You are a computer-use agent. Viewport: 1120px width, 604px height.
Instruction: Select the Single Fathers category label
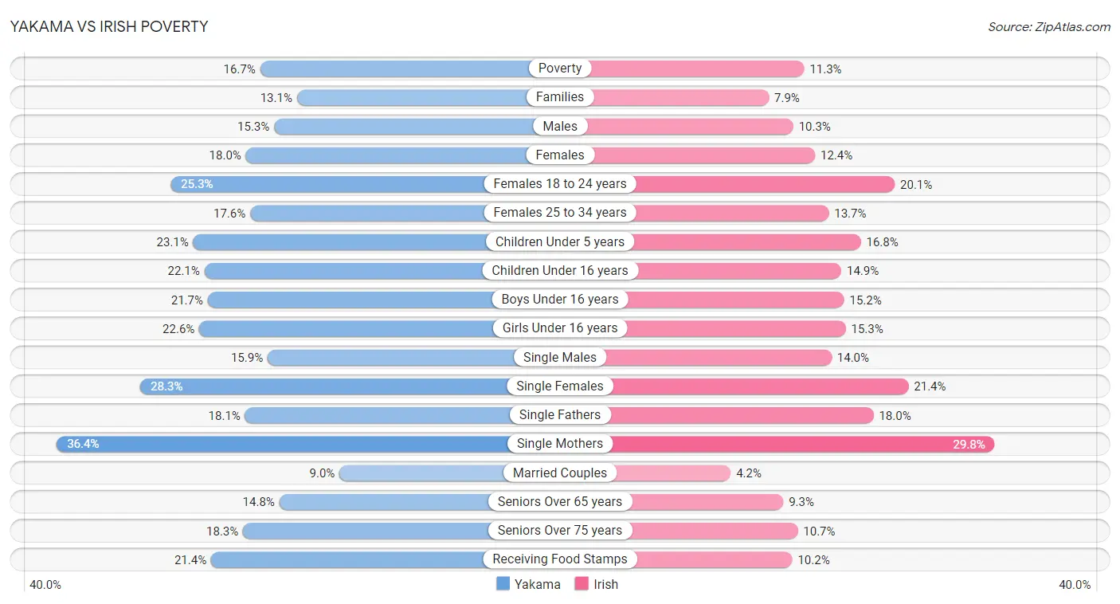[x=560, y=415]
